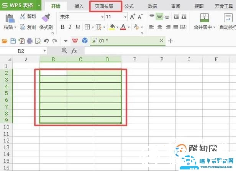This screenshot has height=171, width=236.
Task: Increase indent
Action: pyautogui.click(x=184, y=16)
